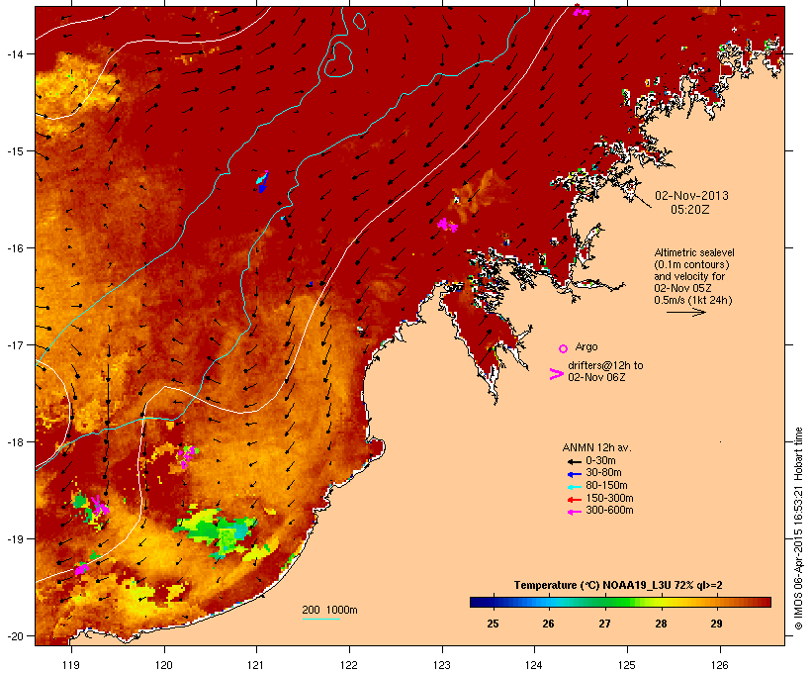
Task: Click the IMOS copyright timestamp text
Action: 798,529
